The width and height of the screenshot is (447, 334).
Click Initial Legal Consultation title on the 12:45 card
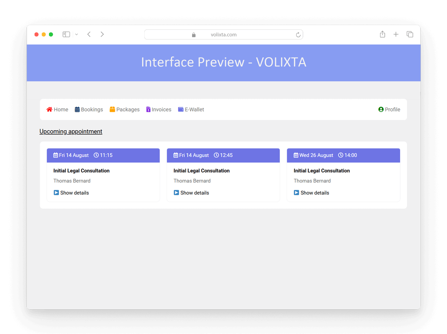[201, 171]
